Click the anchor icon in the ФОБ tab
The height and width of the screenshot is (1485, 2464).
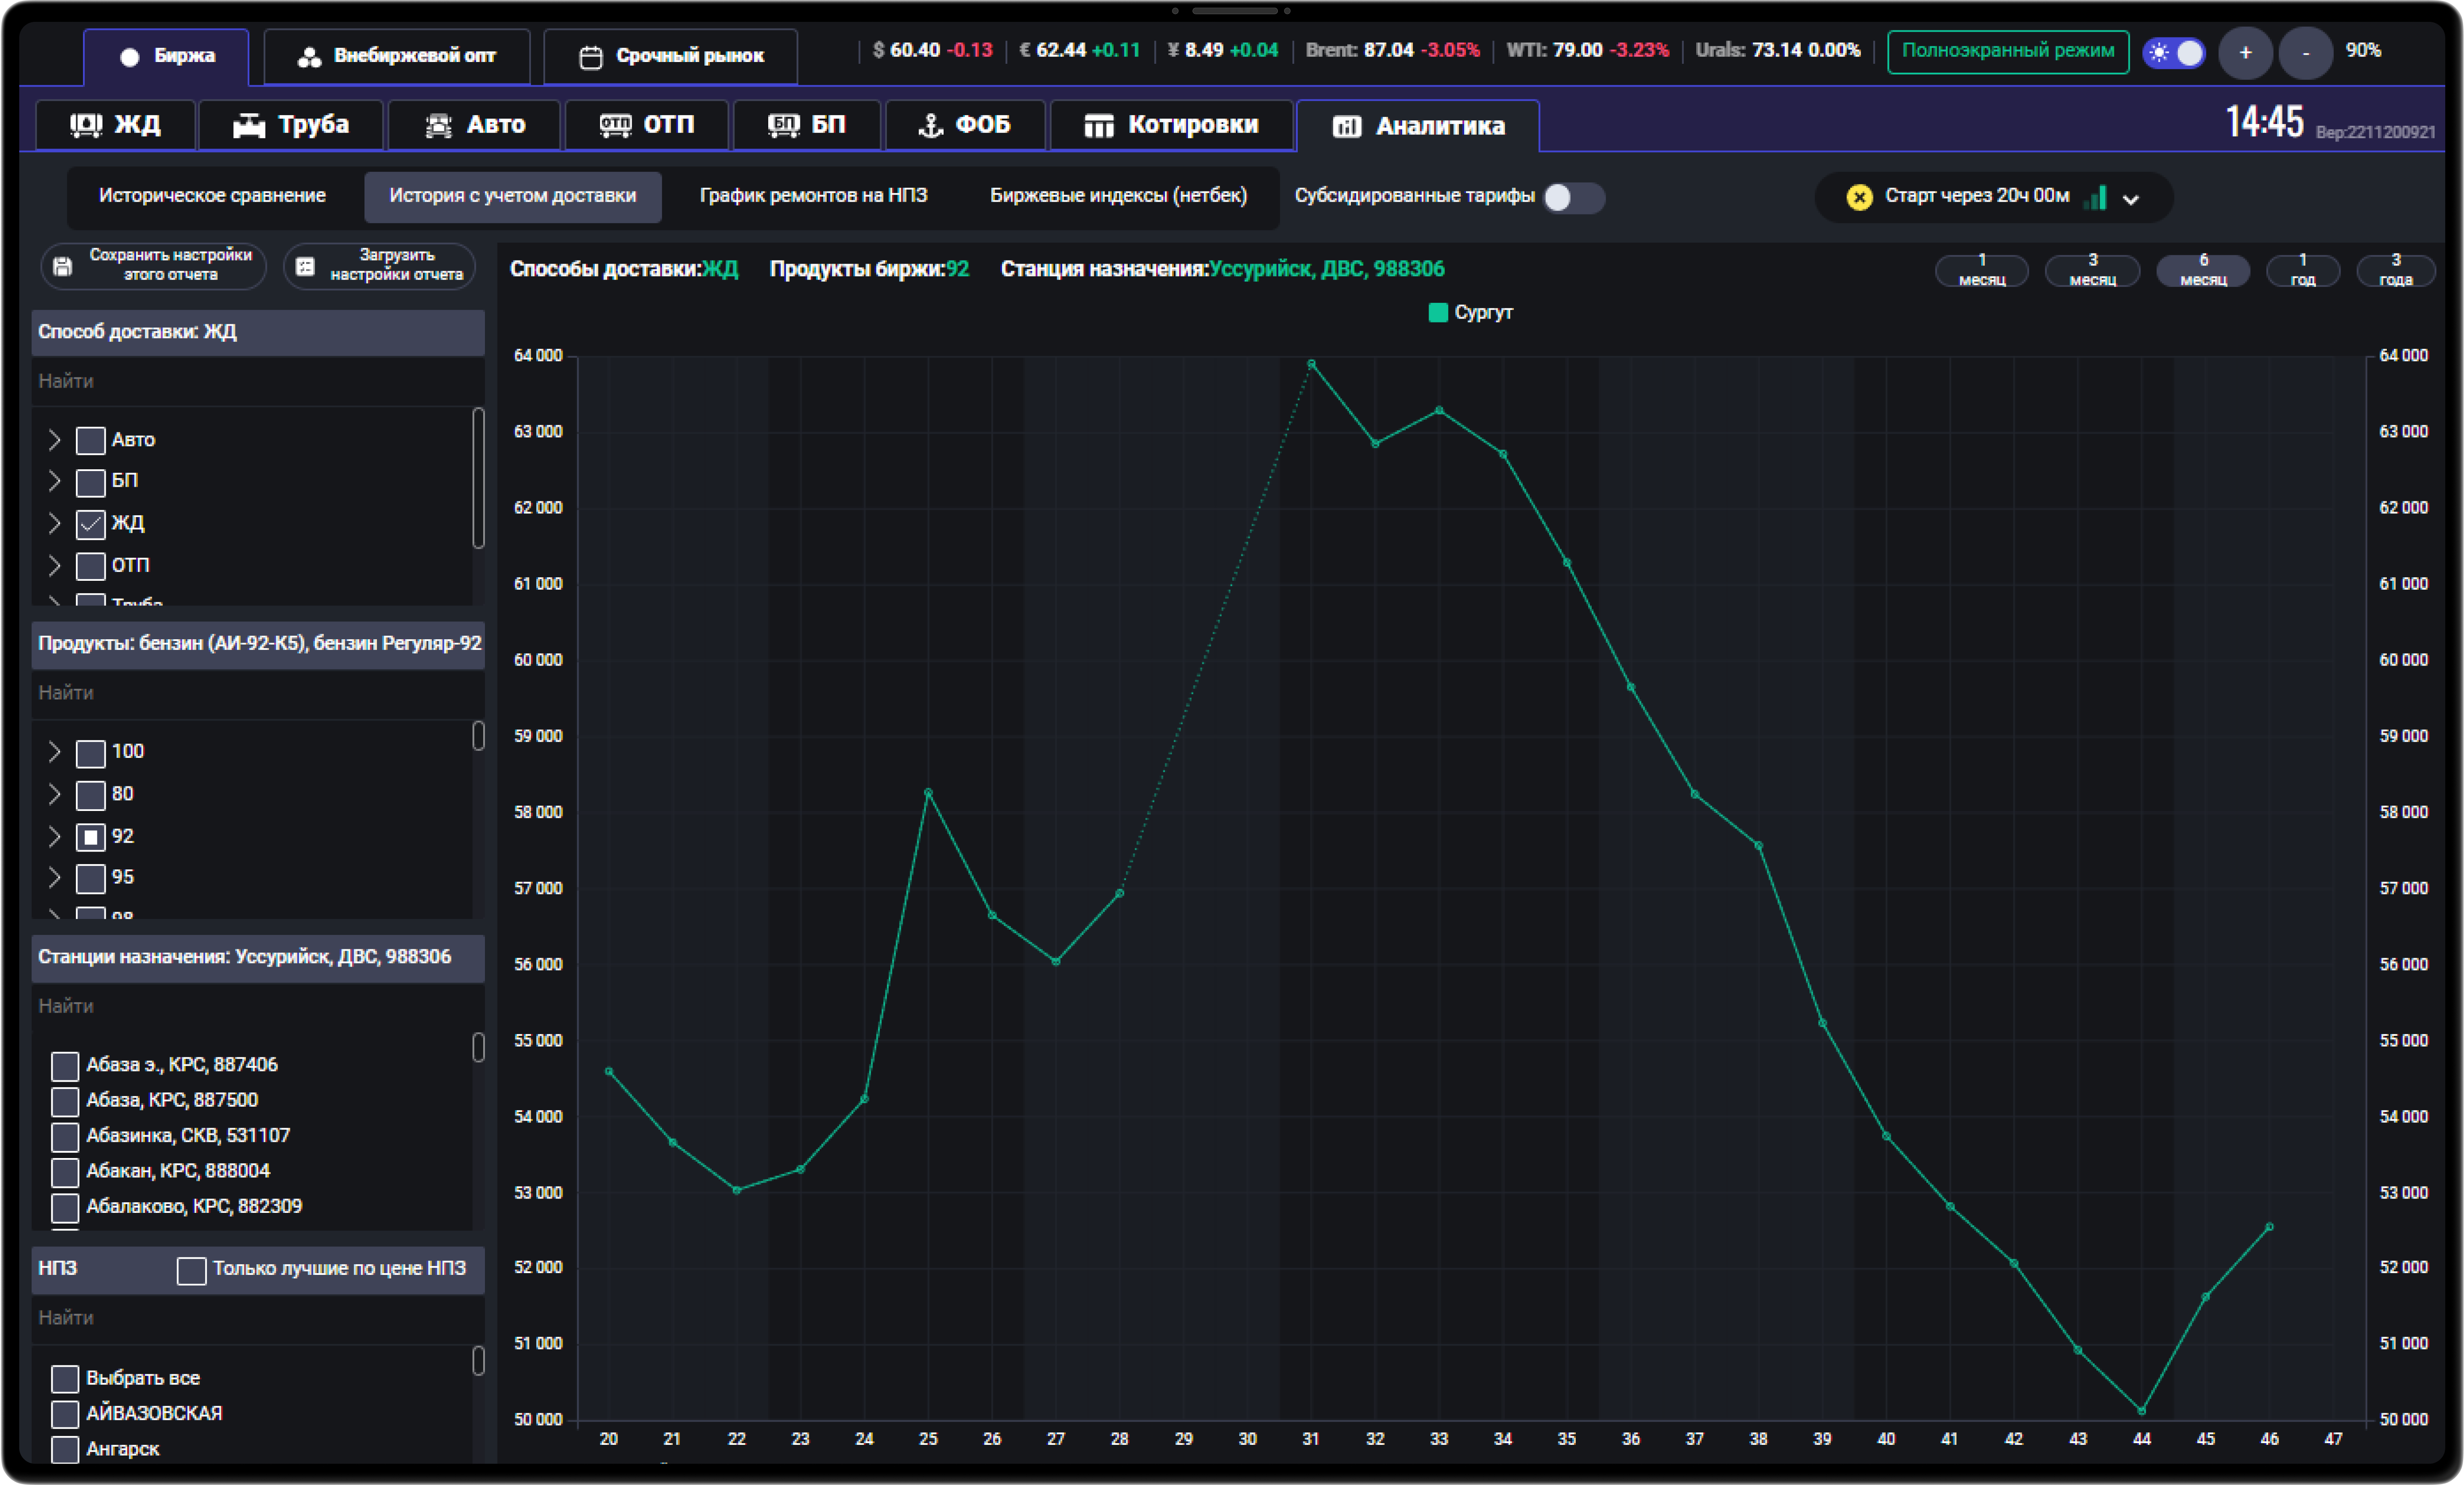point(931,125)
